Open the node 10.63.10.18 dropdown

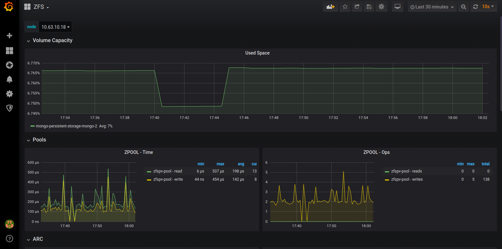(x=55, y=27)
